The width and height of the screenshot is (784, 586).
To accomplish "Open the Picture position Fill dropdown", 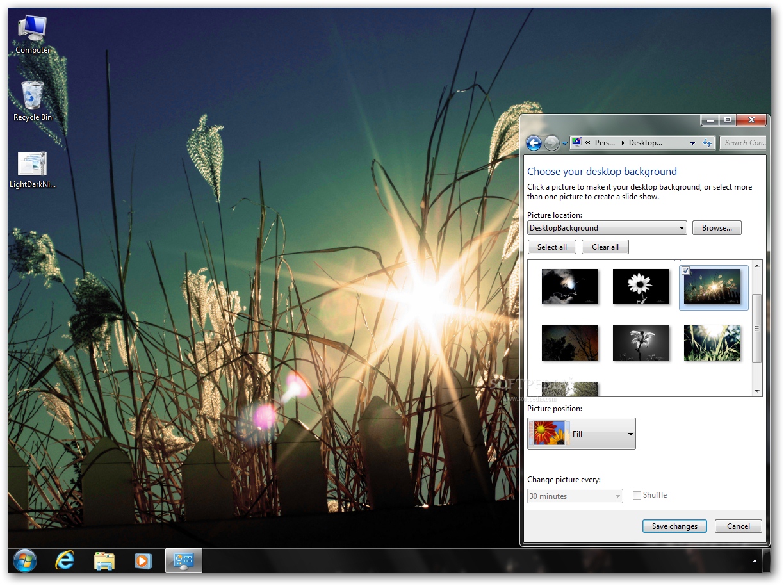I will click(582, 434).
